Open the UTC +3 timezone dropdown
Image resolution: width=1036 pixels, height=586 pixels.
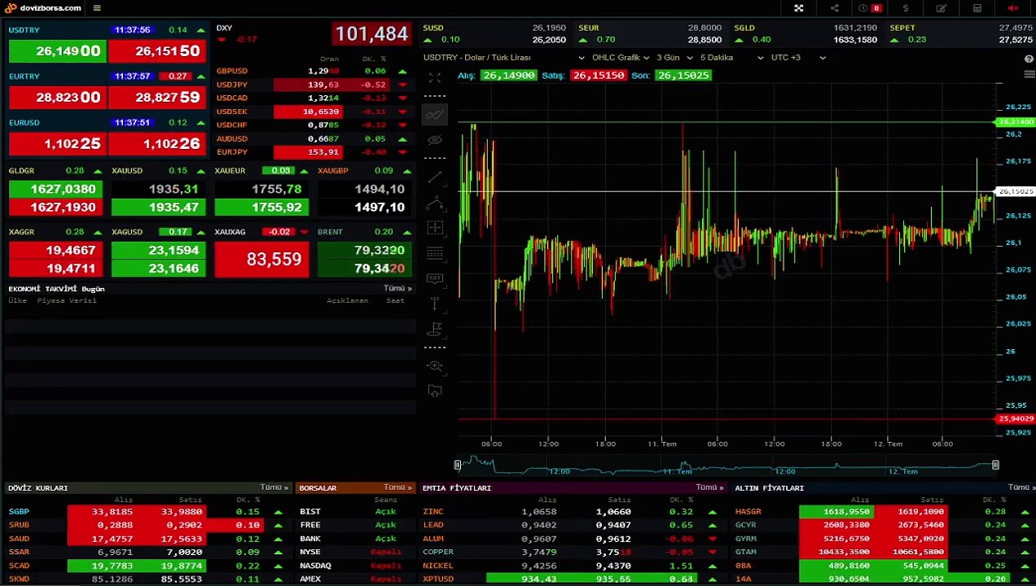(798, 58)
